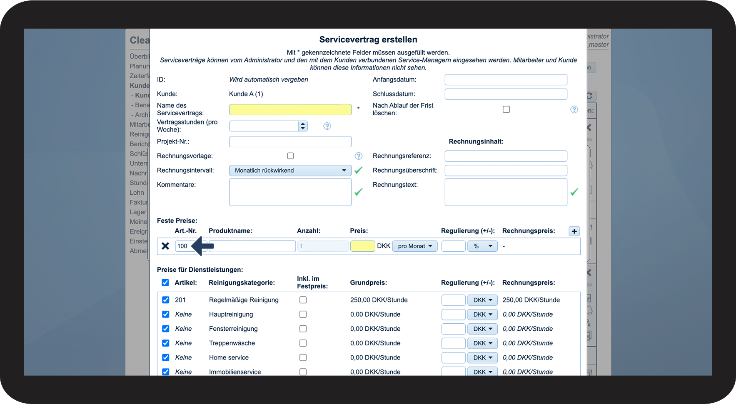Open the Rechnungsintervall dropdown
The width and height of the screenshot is (736, 404).
pyautogui.click(x=290, y=170)
